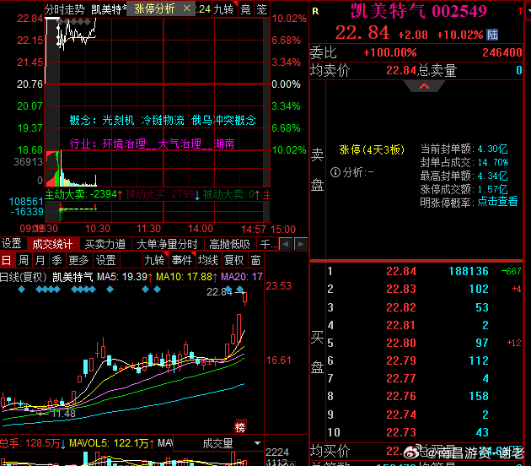Click the 10:30 time axis label
Viewport: 531px width, 466px height.
98,229
